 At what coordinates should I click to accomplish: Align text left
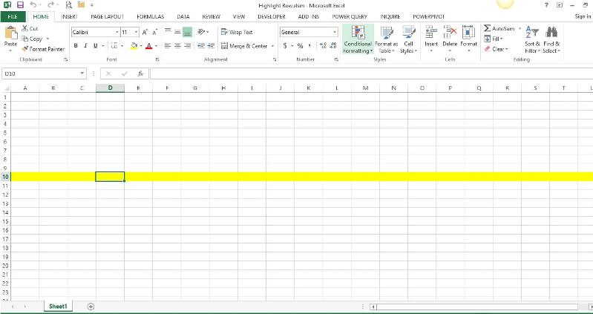168,46
